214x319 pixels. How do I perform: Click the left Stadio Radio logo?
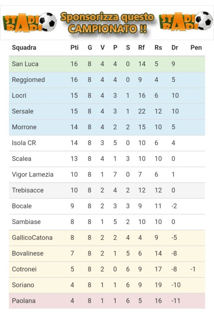[x=30, y=22]
